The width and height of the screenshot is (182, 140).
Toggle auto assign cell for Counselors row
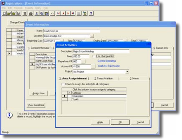pos(69,96)
